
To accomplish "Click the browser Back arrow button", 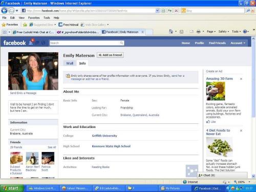I will (4, 11).
